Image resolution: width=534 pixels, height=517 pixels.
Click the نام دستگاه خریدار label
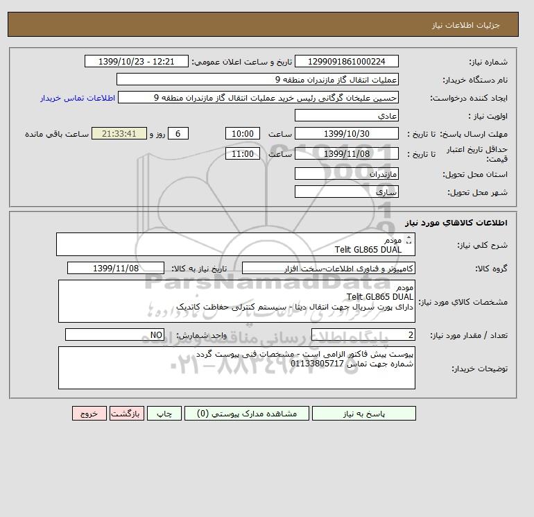pos(475,80)
